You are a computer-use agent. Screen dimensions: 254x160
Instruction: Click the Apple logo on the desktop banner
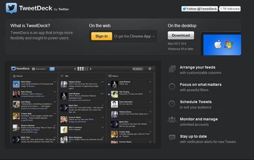(218, 44)
